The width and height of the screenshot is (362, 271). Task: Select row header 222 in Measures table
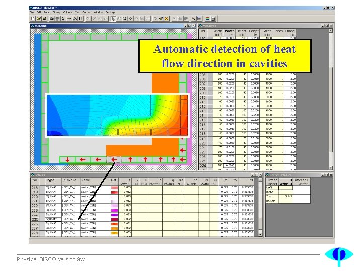[203, 152]
